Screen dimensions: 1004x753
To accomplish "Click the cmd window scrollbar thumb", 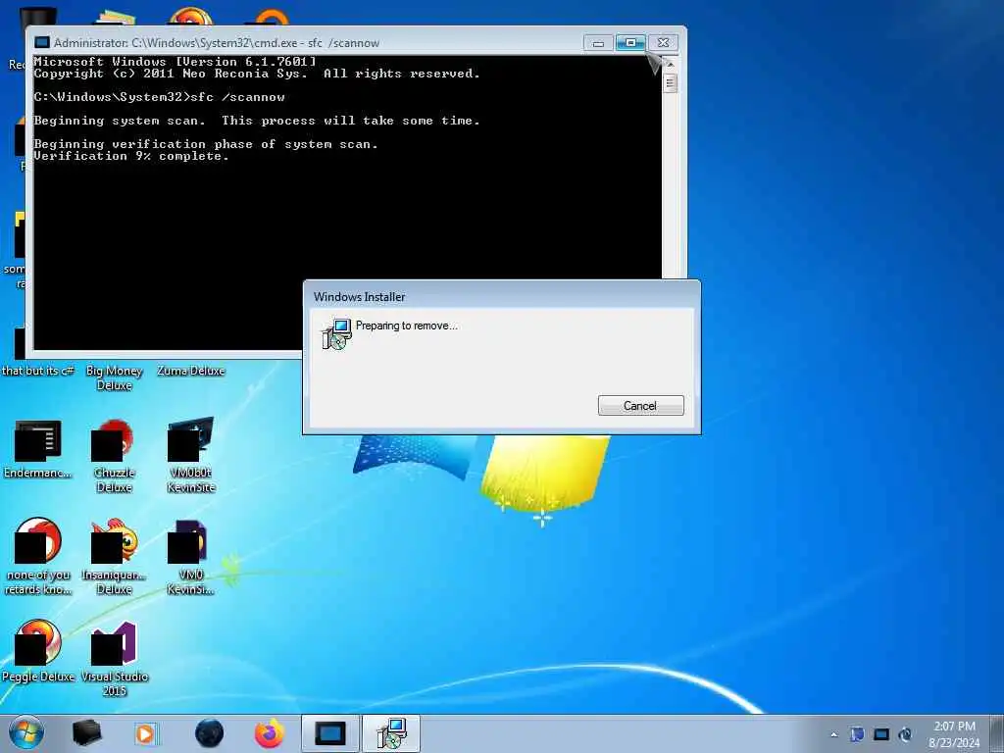I will pyautogui.click(x=670, y=83).
